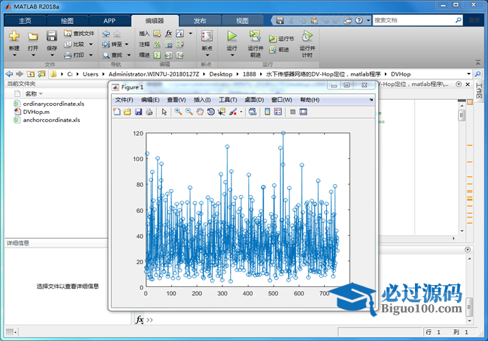The width and height of the screenshot is (488, 341).
Task: Select the Pan hand tool
Action: click(x=200, y=112)
